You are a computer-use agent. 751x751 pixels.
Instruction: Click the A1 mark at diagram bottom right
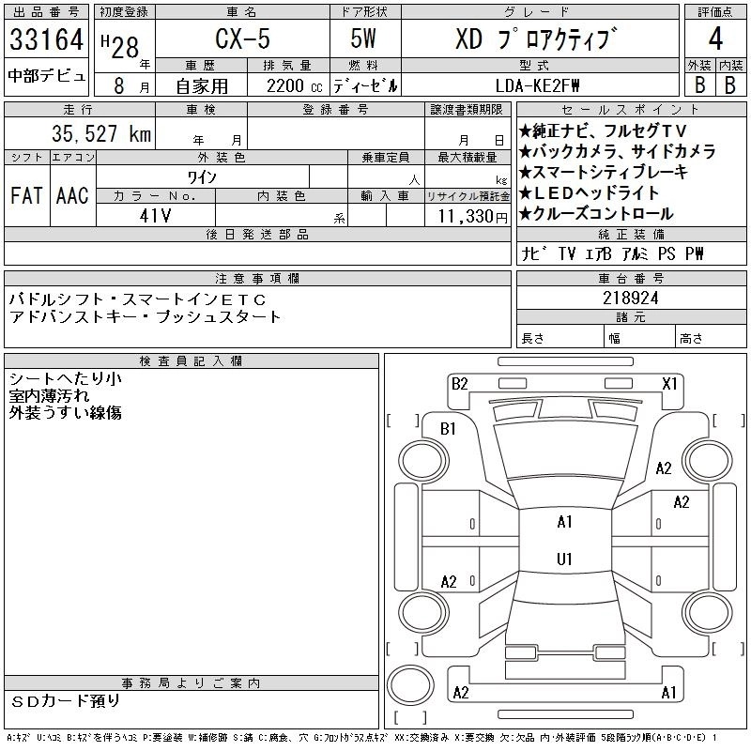[x=669, y=693]
